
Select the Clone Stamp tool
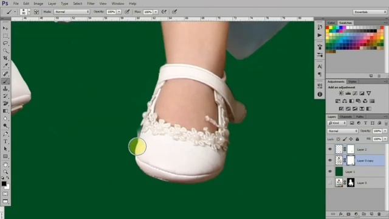tap(5, 89)
